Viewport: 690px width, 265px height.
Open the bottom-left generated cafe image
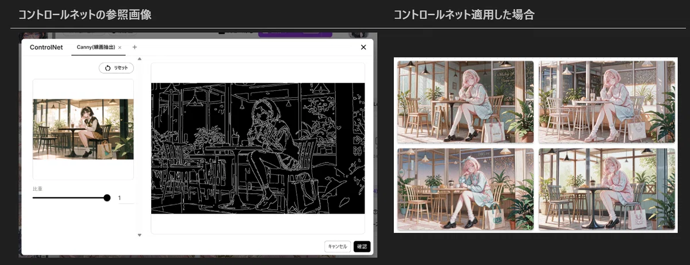(465, 189)
